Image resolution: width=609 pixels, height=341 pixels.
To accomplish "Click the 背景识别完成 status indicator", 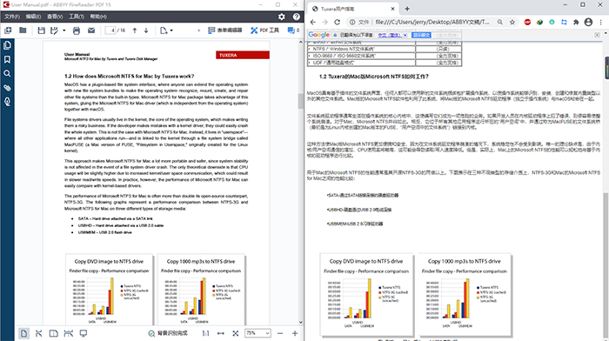I will tap(168, 333).
